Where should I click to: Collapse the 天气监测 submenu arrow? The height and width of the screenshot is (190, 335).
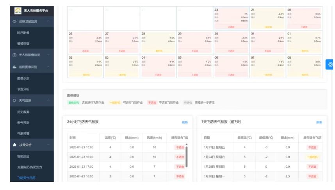(x=48, y=100)
